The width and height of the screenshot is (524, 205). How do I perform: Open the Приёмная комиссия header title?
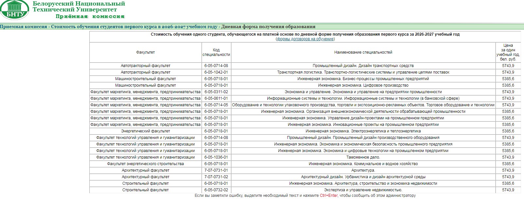coord(90,16)
